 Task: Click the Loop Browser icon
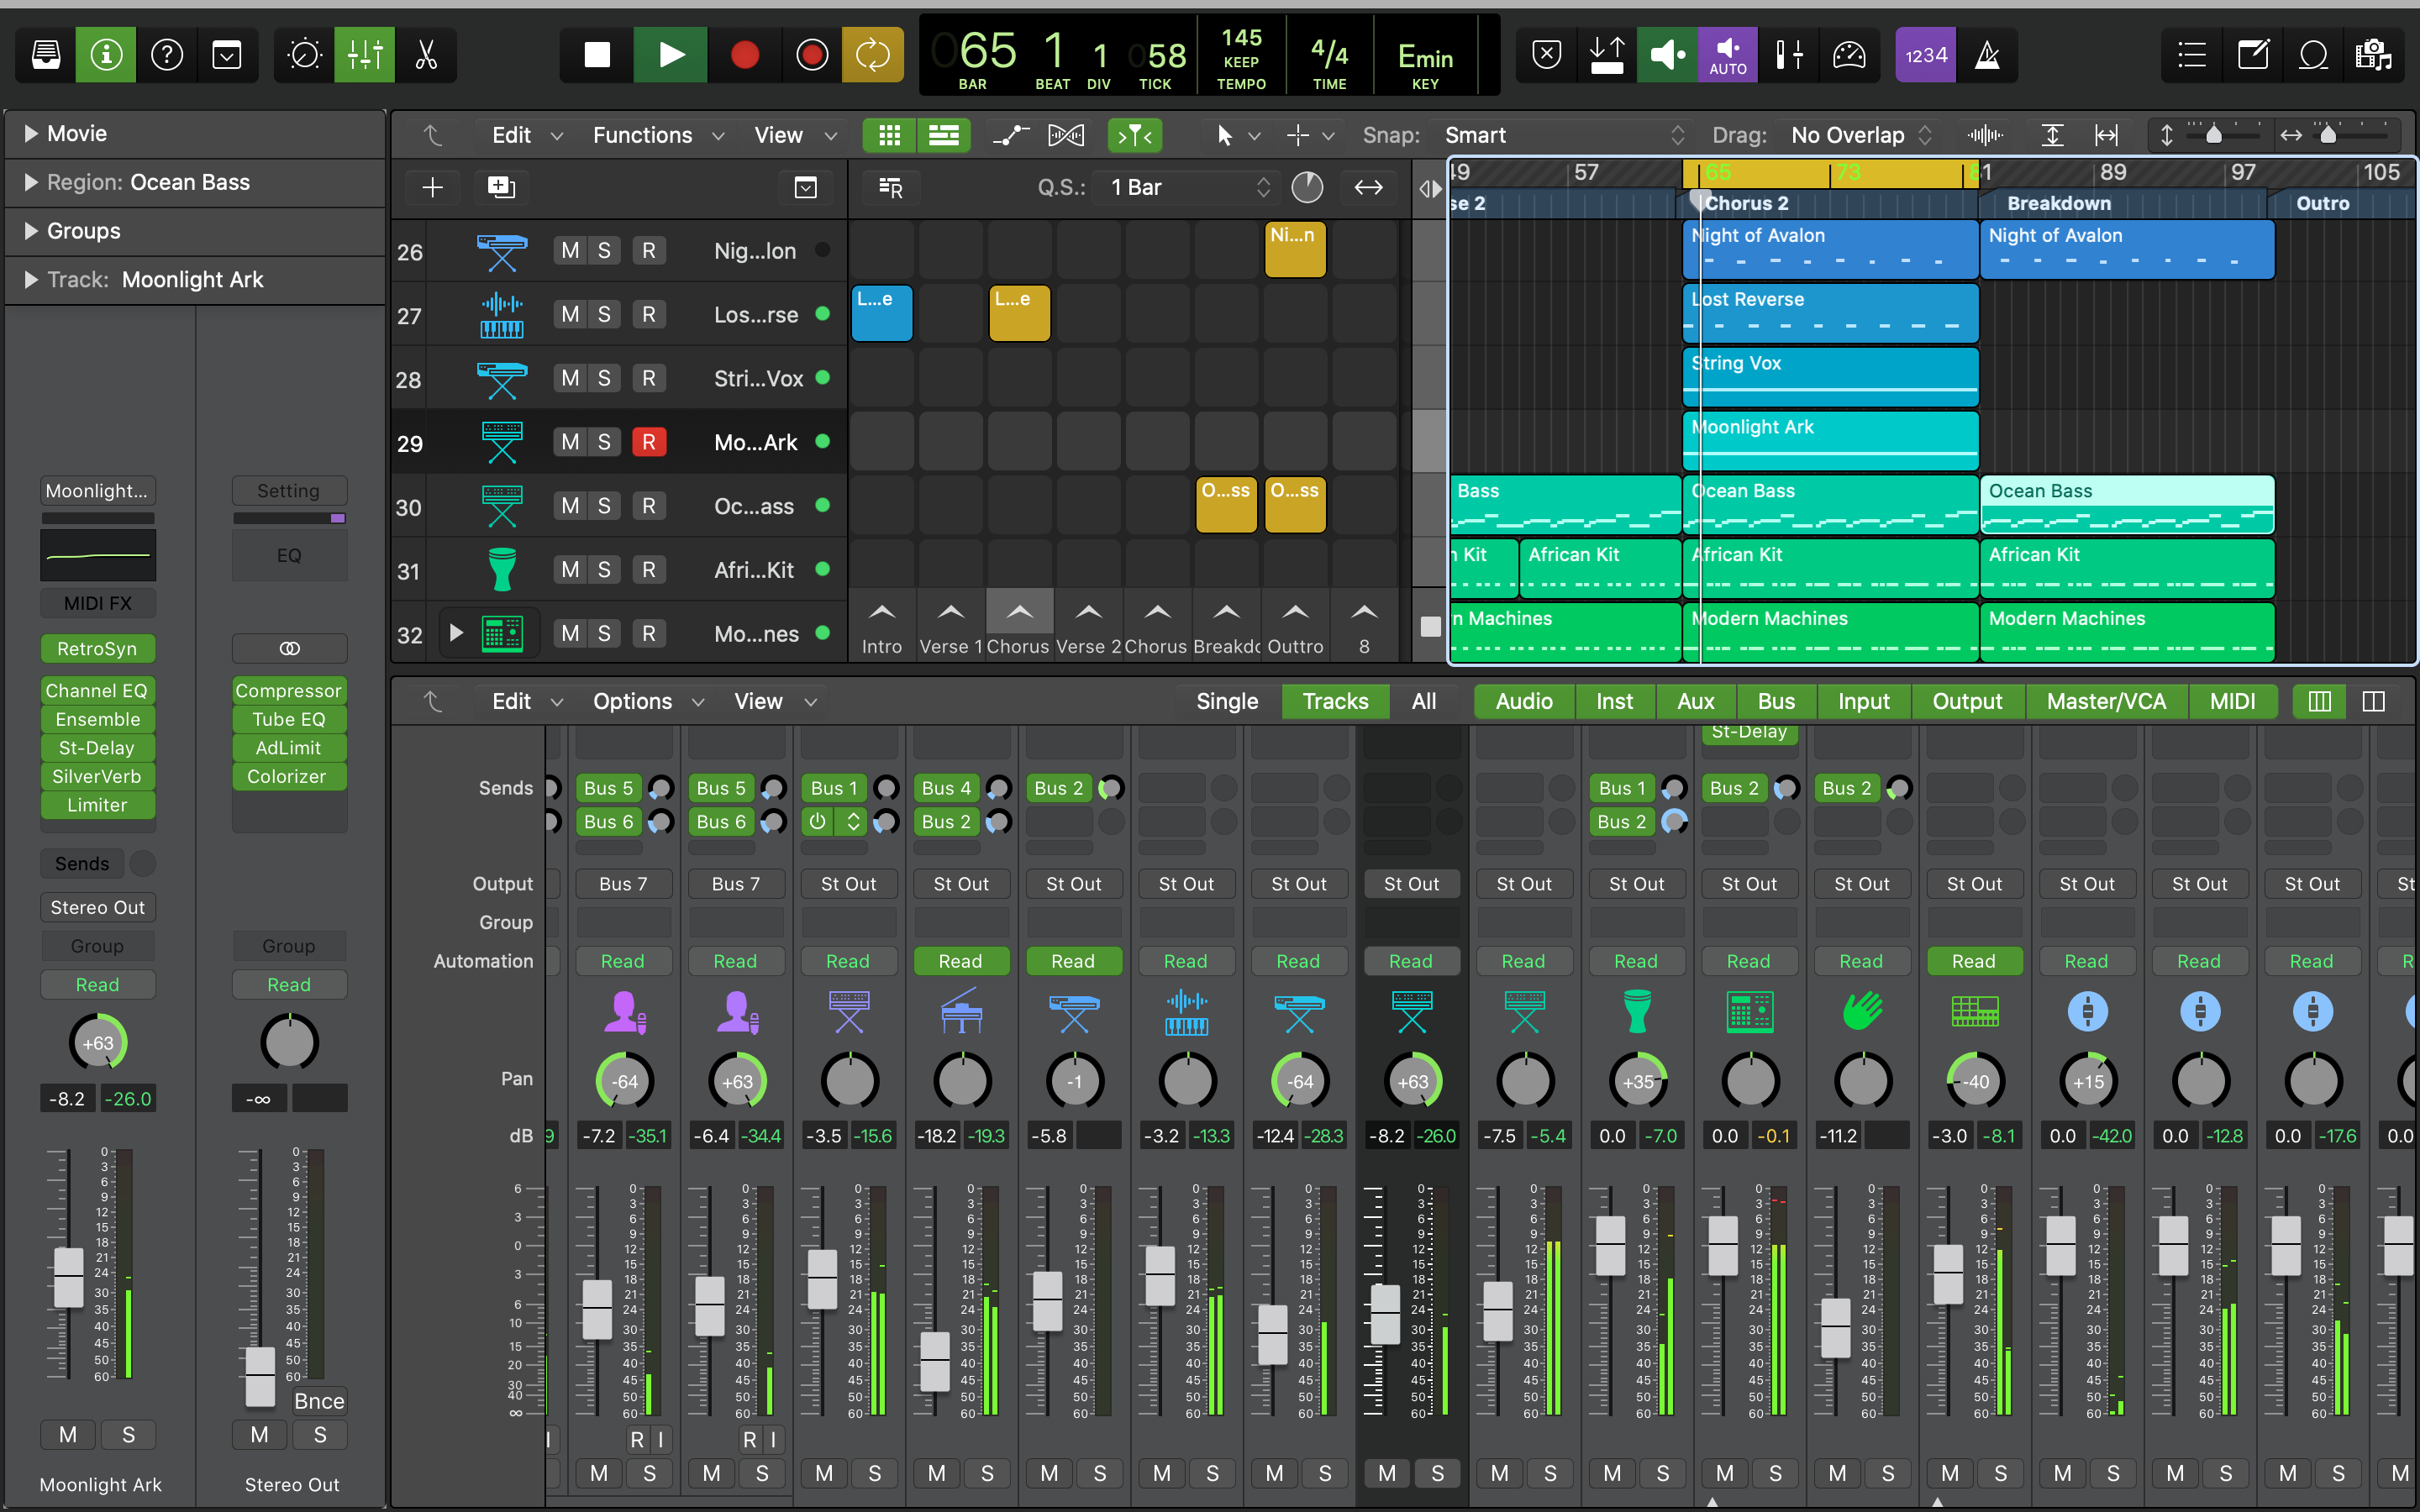pyautogui.click(x=2312, y=55)
